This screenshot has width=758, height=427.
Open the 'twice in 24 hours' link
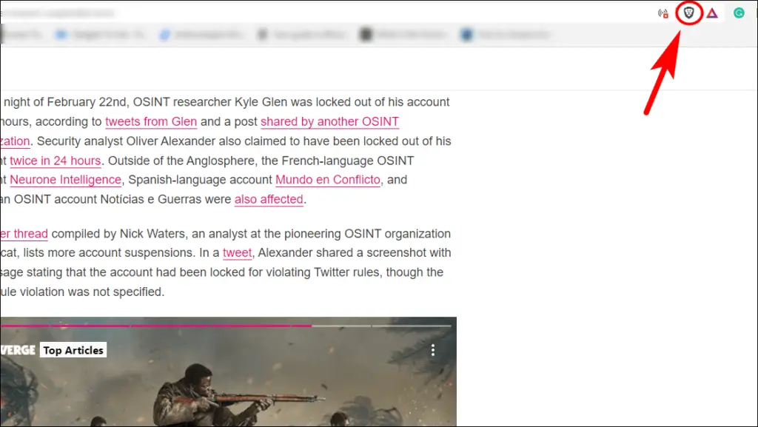pyautogui.click(x=55, y=161)
